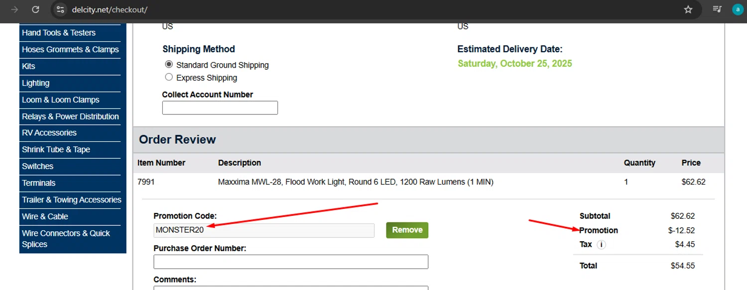Open Lighting category
Image resolution: width=747 pixels, height=290 pixels.
pyautogui.click(x=35, y=83)
